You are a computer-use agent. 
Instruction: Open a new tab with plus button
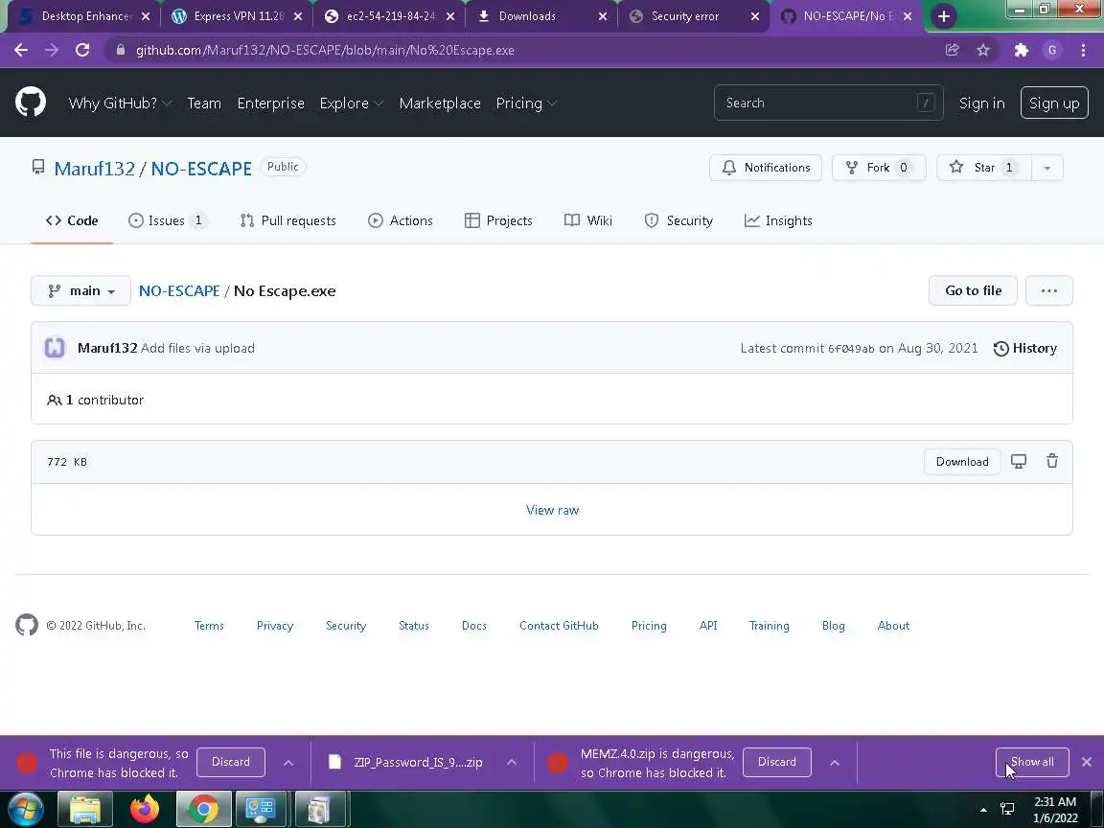click(x=943, y=16)
